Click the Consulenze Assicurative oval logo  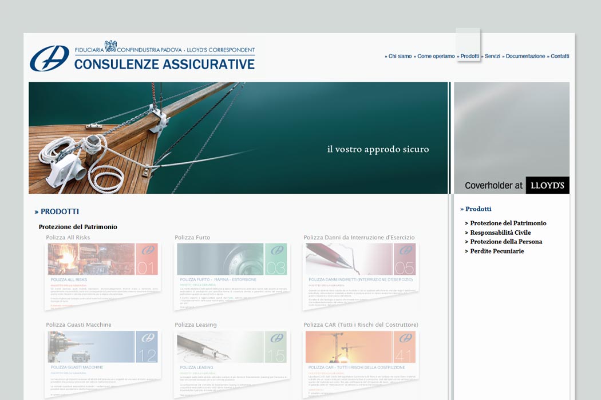tap(49, 58)
